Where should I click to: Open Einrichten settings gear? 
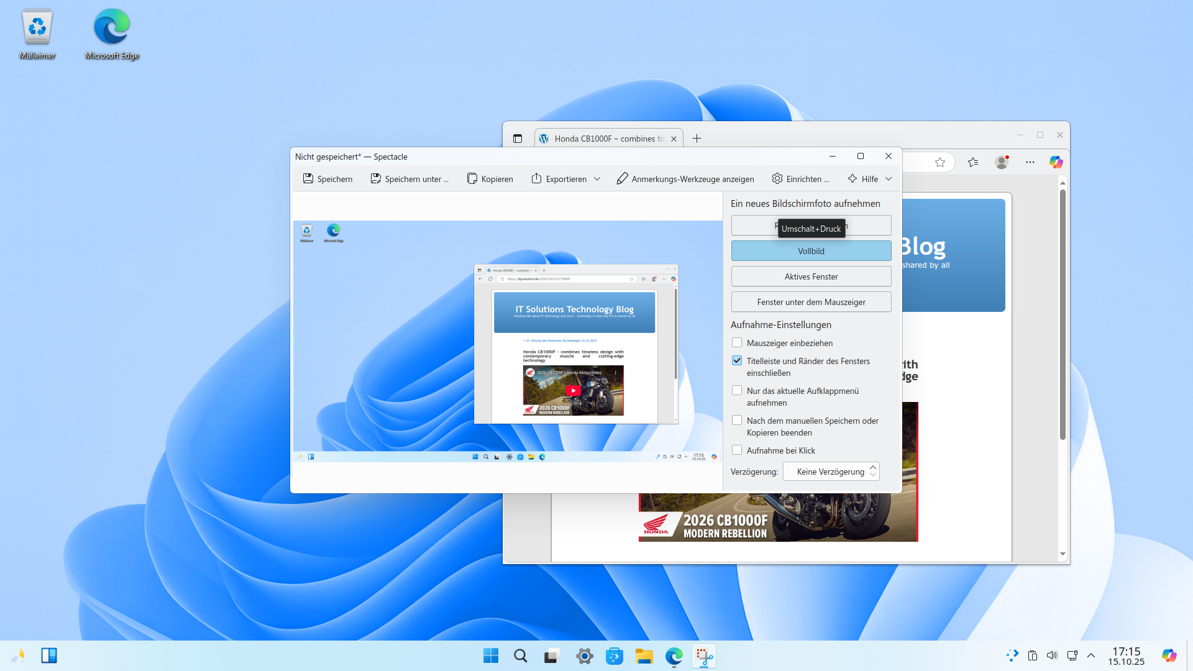[777, 179]
